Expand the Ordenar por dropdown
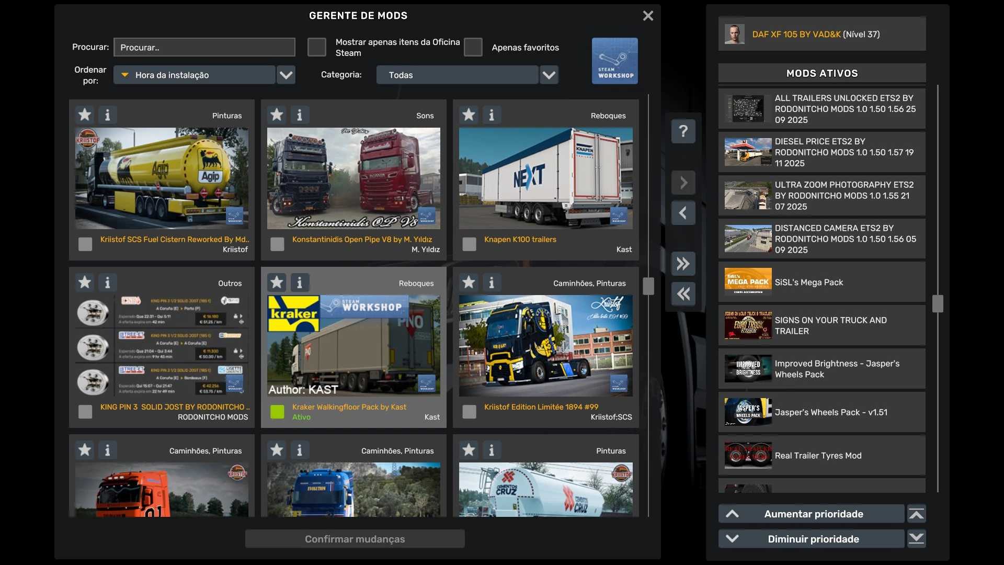This screenshot has height=565, width=1004. click(x=286, y=75)
